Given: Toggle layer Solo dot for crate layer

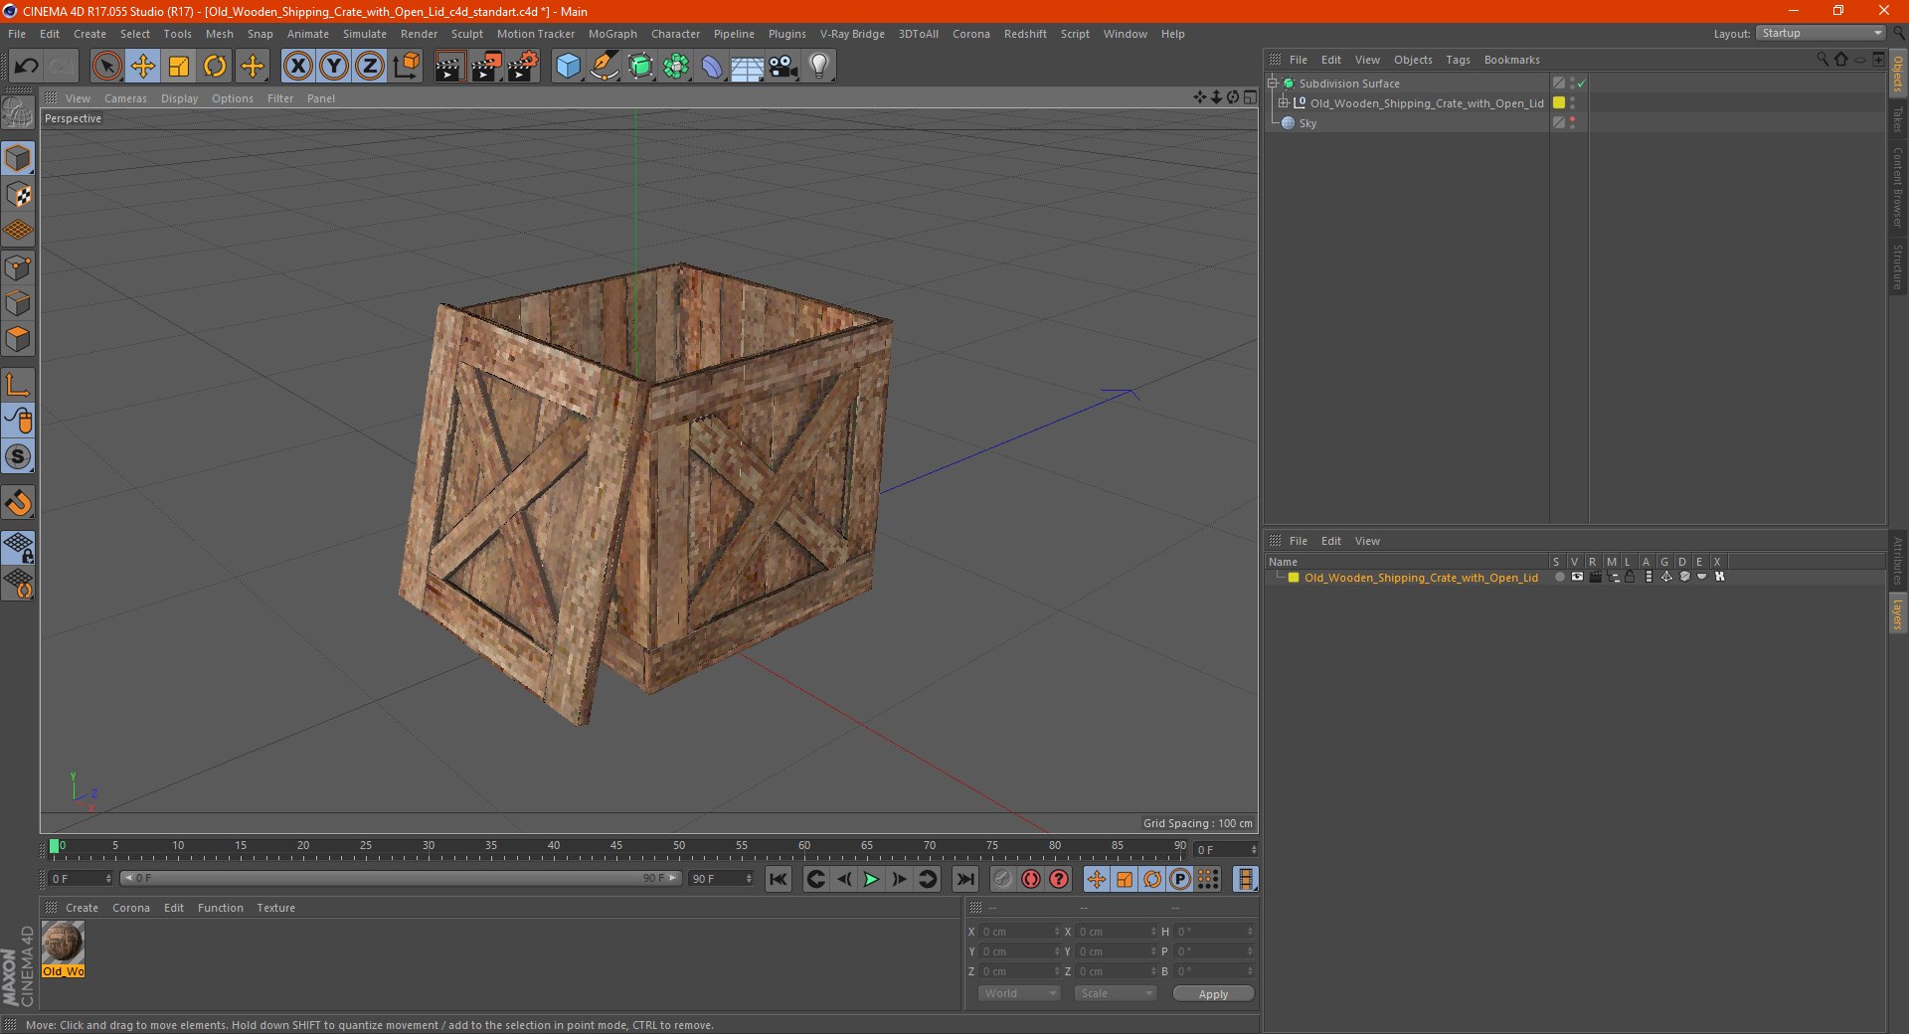Looking at the screenshot, I should pyautogui.click(x=1559, y=577).
